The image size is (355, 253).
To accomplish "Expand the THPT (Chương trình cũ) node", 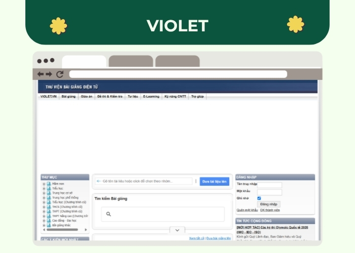I will click(44, 212).
